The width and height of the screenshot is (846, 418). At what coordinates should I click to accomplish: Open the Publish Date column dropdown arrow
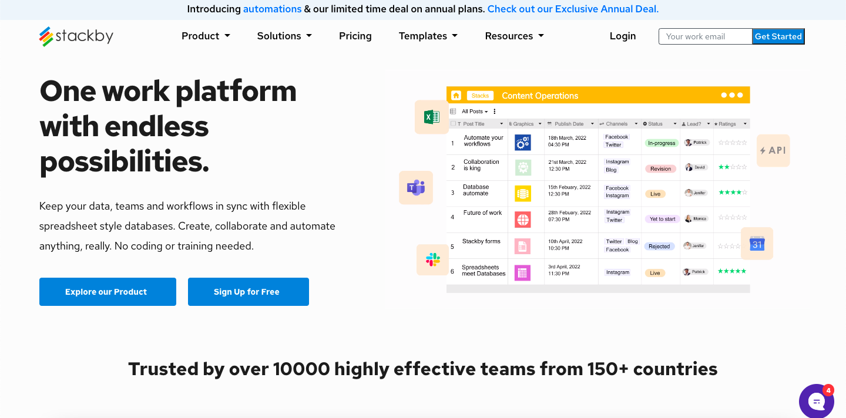(x=591, y=124)
